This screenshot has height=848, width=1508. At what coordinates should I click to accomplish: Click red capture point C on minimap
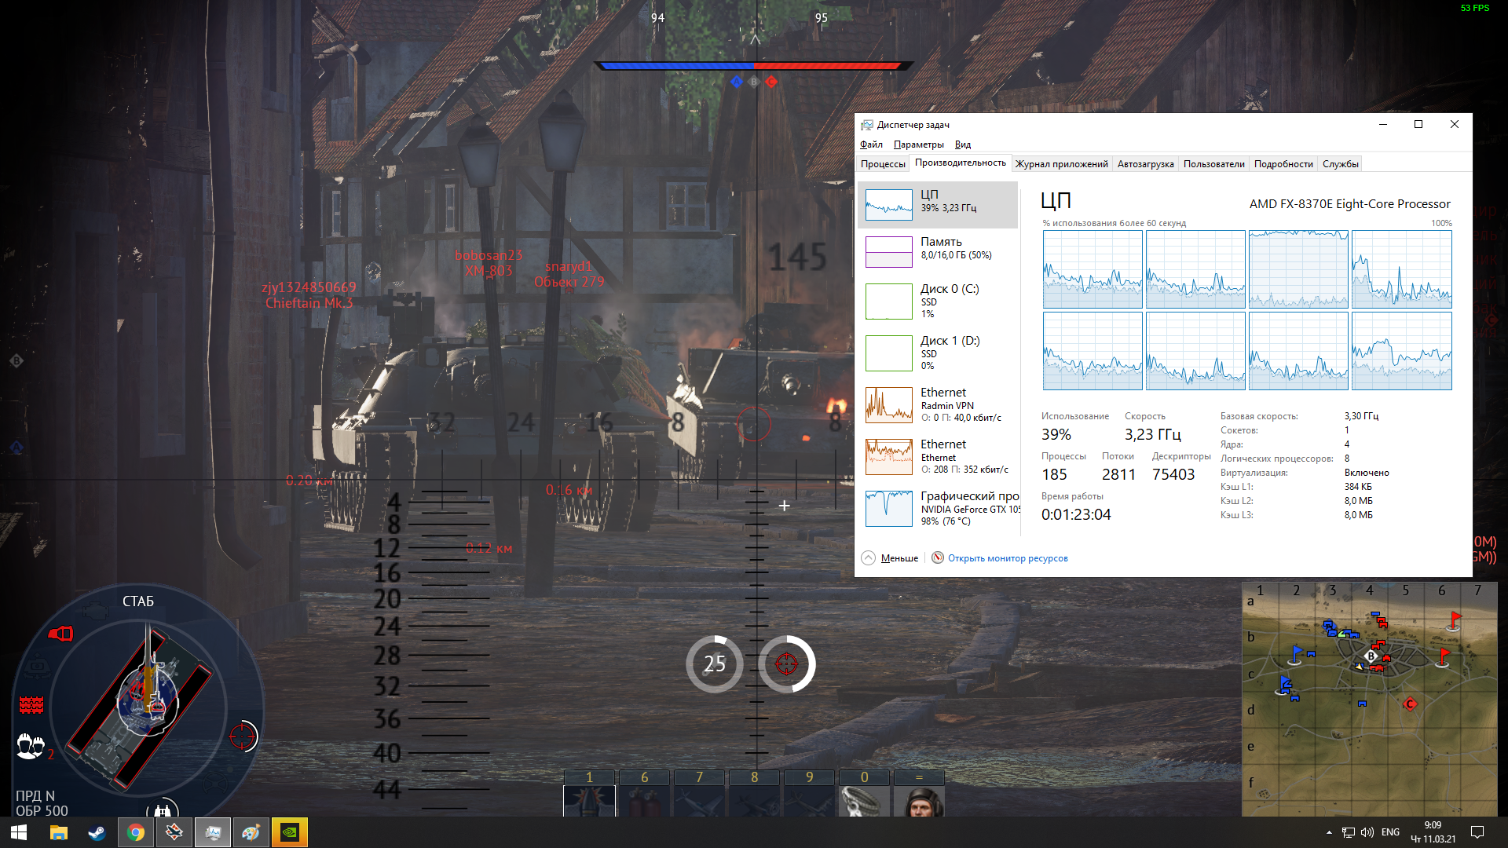[1410, 704]
